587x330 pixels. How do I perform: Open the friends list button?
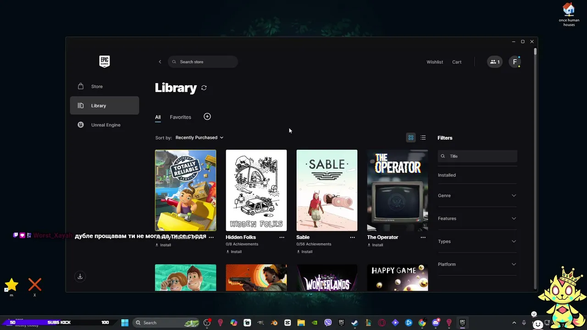pos(494,62)
